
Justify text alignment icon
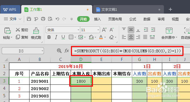click(145, 37)
